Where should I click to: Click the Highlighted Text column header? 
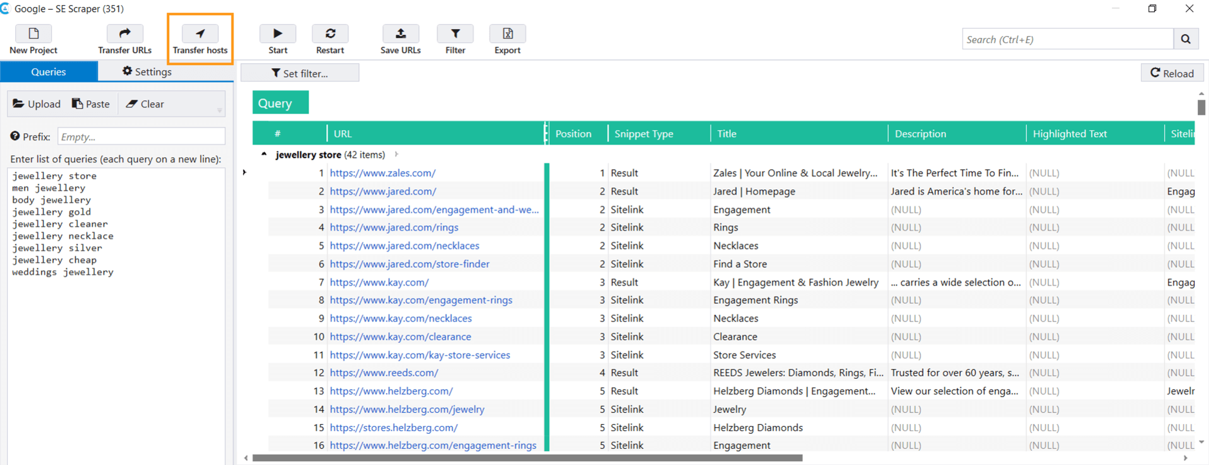click(x=1095, y=133)
